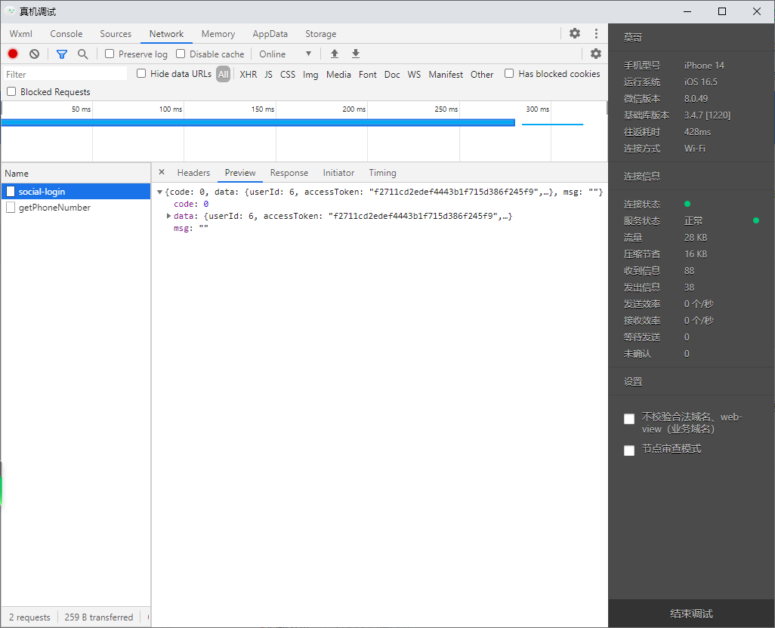775x628 pixels.
Task: Click into the Filter text field
Action: (65, 74)
